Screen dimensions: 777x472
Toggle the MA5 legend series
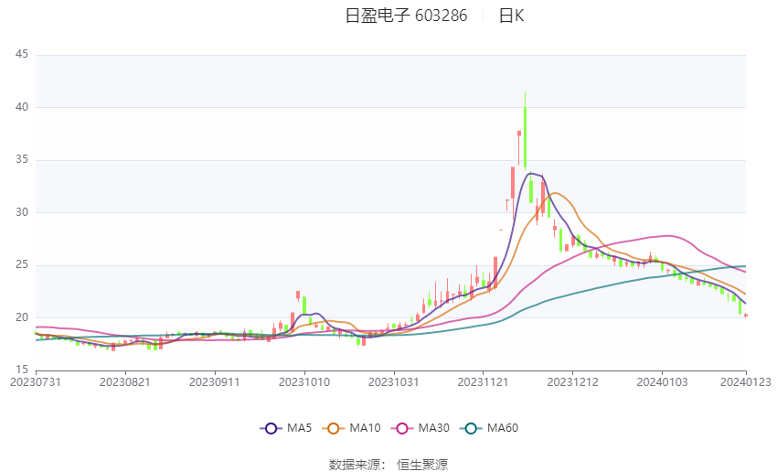286,428
